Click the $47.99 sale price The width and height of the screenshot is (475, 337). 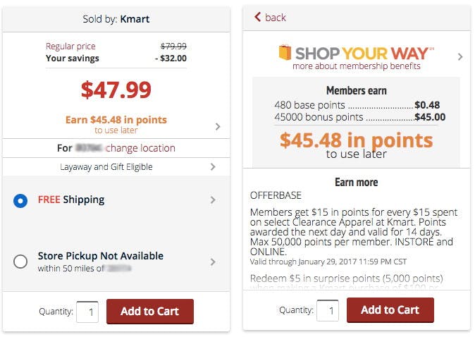click(x=116, y=90)
